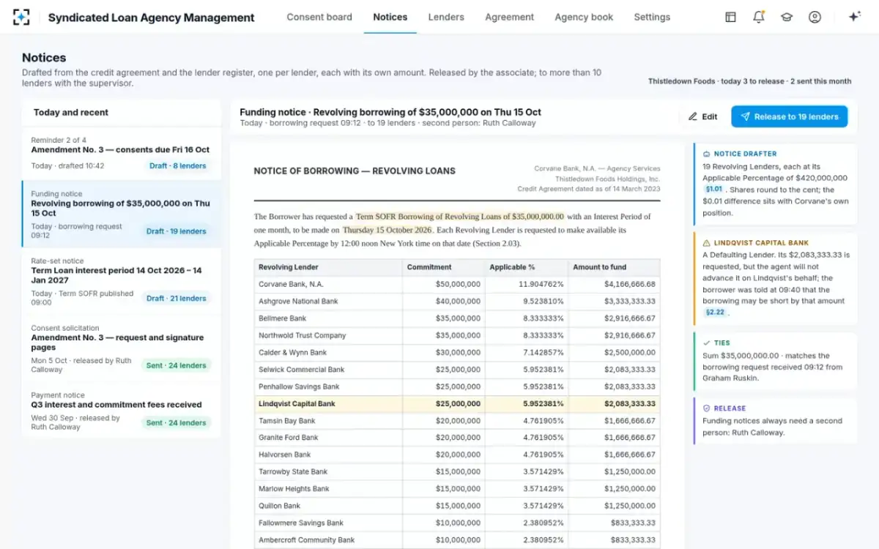Click the Draft · 21 lenders badge
The height and width of the screenshot is (549, 879).
pos(176,299)
